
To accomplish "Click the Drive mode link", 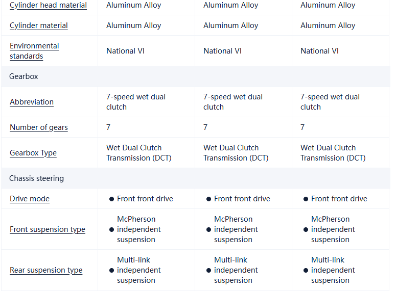I will [x=29, y=199].
